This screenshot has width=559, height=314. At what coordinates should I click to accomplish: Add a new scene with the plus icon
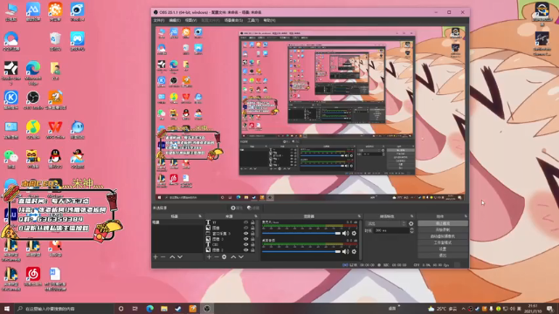[155, 256]
